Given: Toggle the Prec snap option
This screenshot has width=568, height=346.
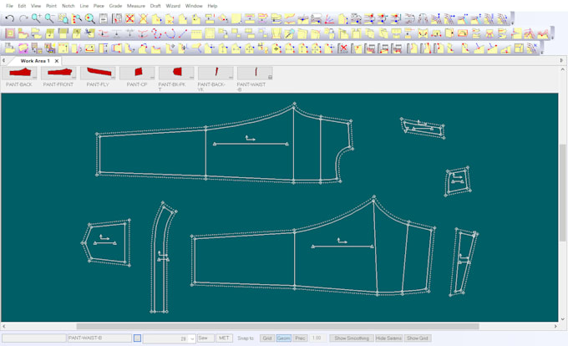Looking at the screenshot, I should pyautogui.click(x=300, y=338).
